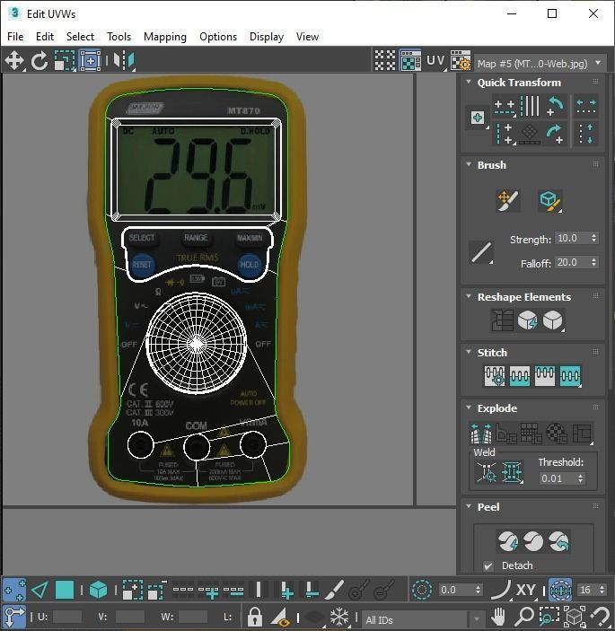Screen dimensions: 615x631
Task: Collapse the Reshape Elements rollout
Action: point(469,296)
